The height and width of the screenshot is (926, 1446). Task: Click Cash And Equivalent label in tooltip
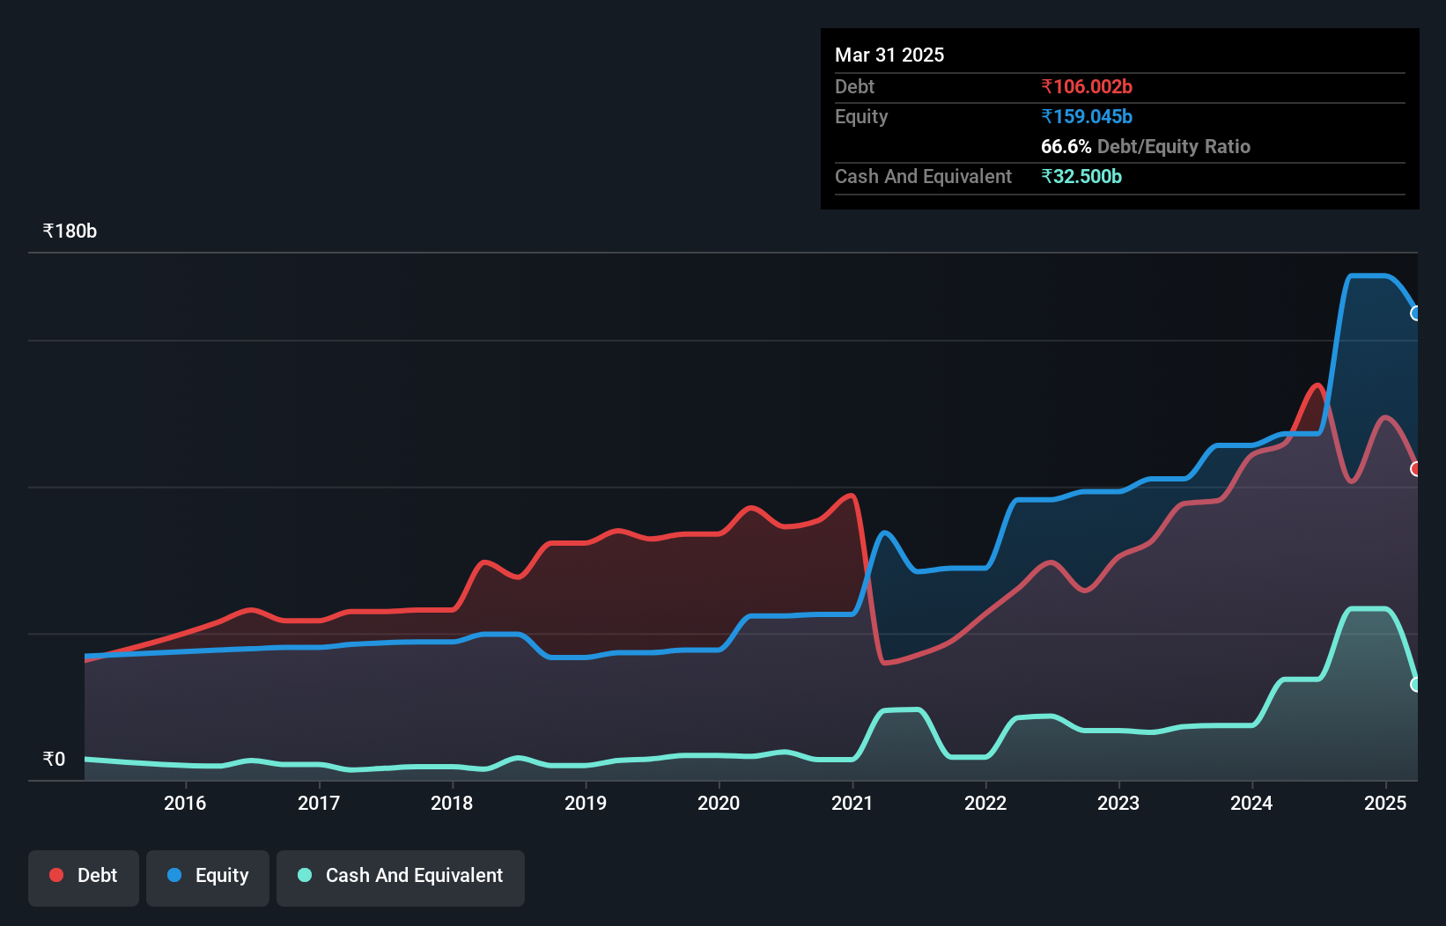pyautogui.click(x=923, y=176)
